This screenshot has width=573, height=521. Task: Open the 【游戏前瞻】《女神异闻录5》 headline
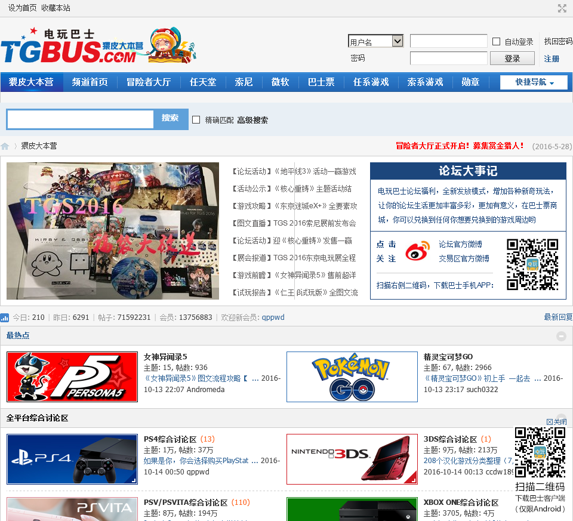[x=294, y=275]
